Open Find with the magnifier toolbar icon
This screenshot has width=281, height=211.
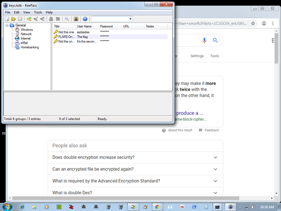(x=67, y=19)
